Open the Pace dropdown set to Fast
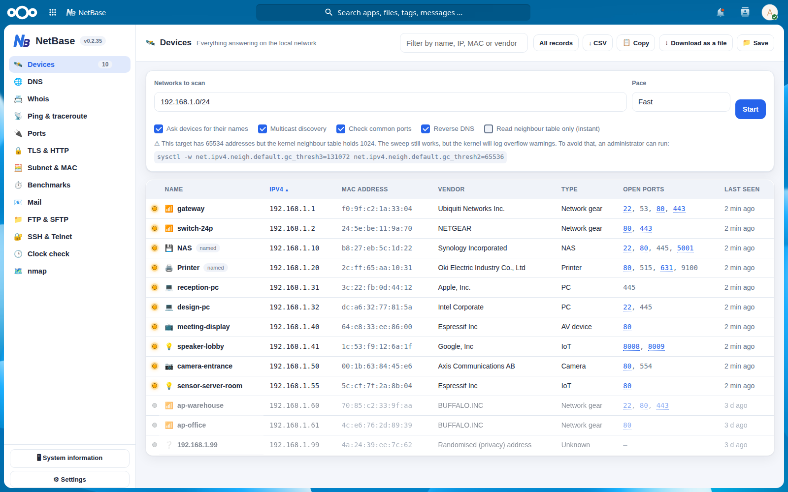The height and width of the screenshot is (492, 788). click(x=681, y=102)
